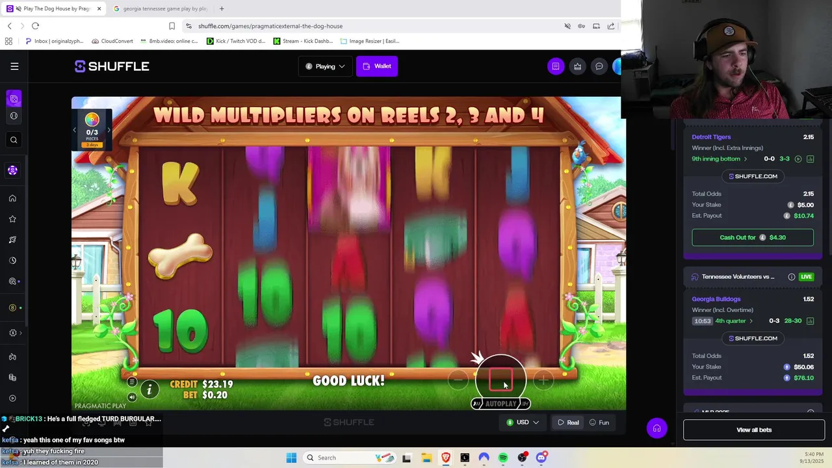Open the slot game menu icon
Viewport: 832px width, 468px height.
(x=132, y=382)
